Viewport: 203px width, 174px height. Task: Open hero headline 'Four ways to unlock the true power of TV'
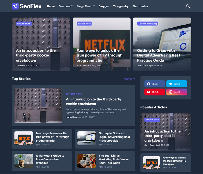tap(99, 55)
